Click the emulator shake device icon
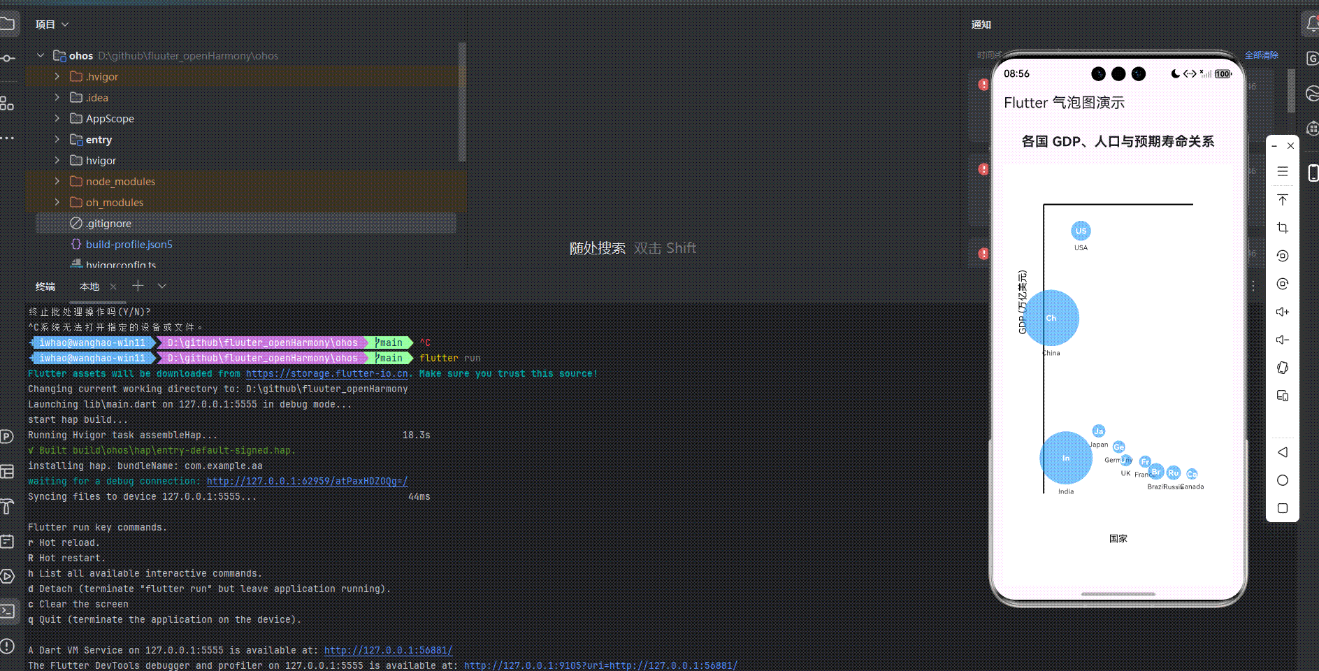 coord(1283,368)
